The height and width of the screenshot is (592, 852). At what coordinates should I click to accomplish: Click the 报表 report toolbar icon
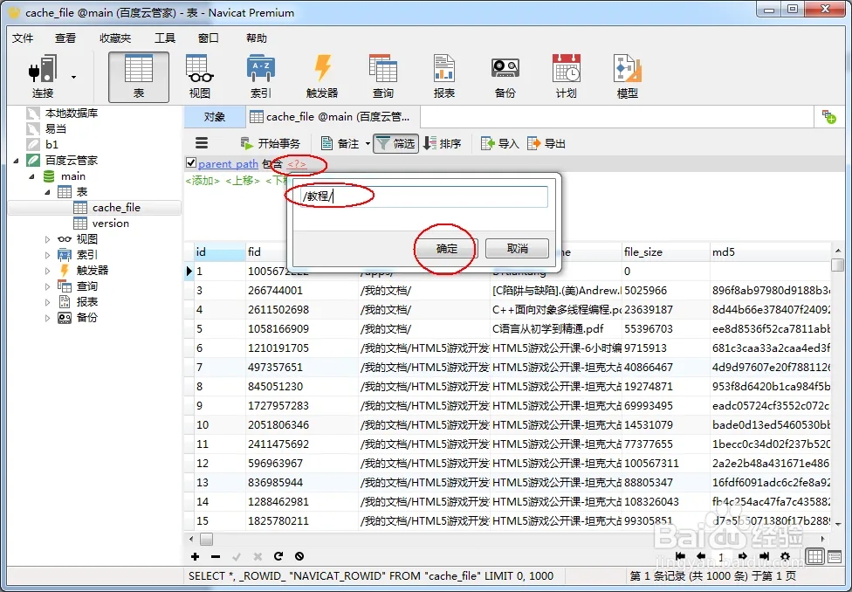[444, 76]
